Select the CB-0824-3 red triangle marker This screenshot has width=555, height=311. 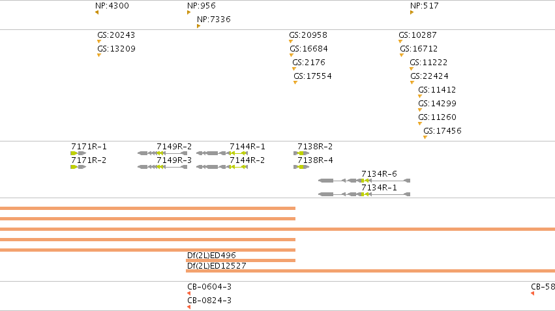coord(188,307)
